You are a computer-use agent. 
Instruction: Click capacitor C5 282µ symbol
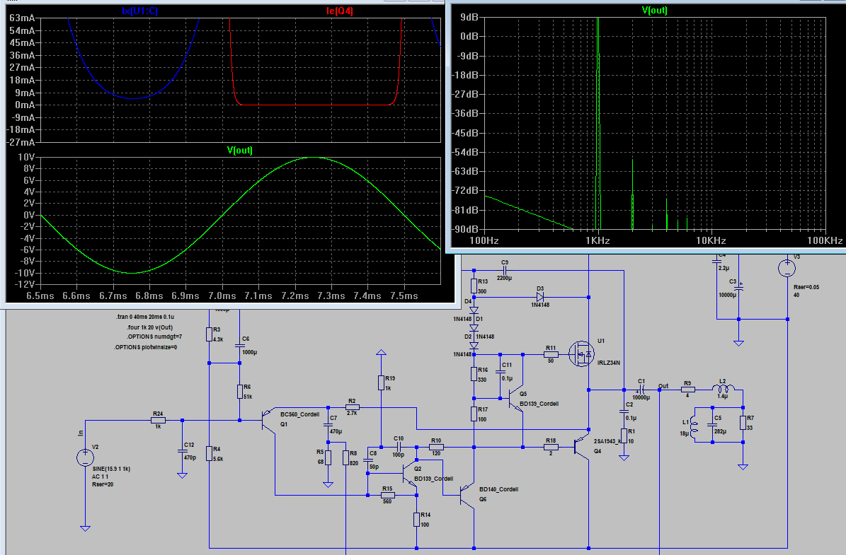(712, 425)
